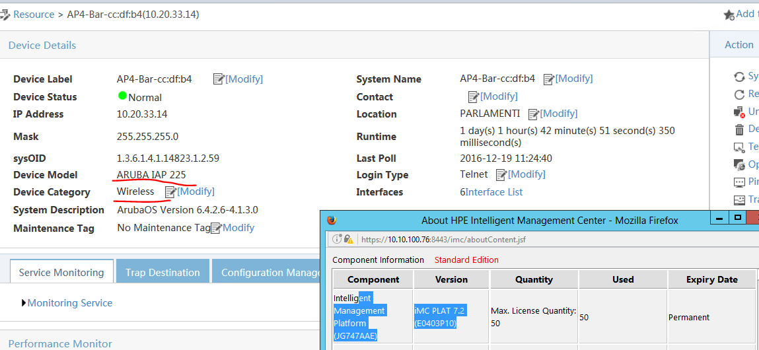Click the Component column header
This screenshot has height=350, width=759.
pyautogui.click(x=373, y=279)
